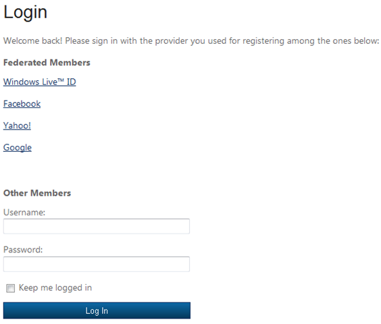Follow the Windows Live™ ID hyperlink
The width and height of the screenshot is (381, 324).
click(x=40, y=82)
